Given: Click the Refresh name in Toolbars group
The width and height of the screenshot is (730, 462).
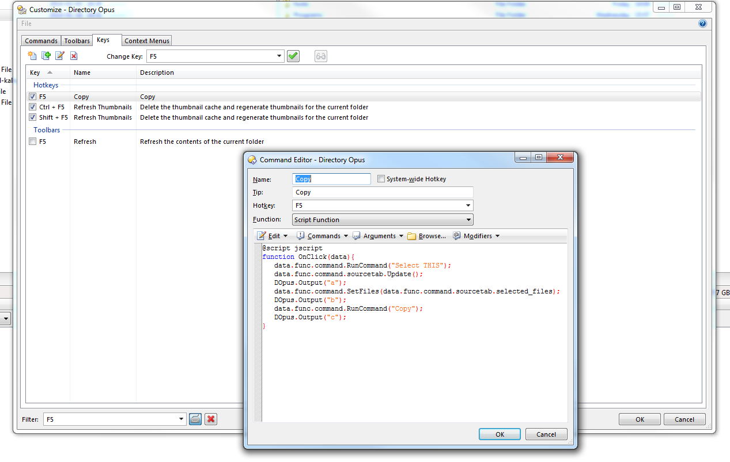Looking at the screenshot, I should 85,142.
